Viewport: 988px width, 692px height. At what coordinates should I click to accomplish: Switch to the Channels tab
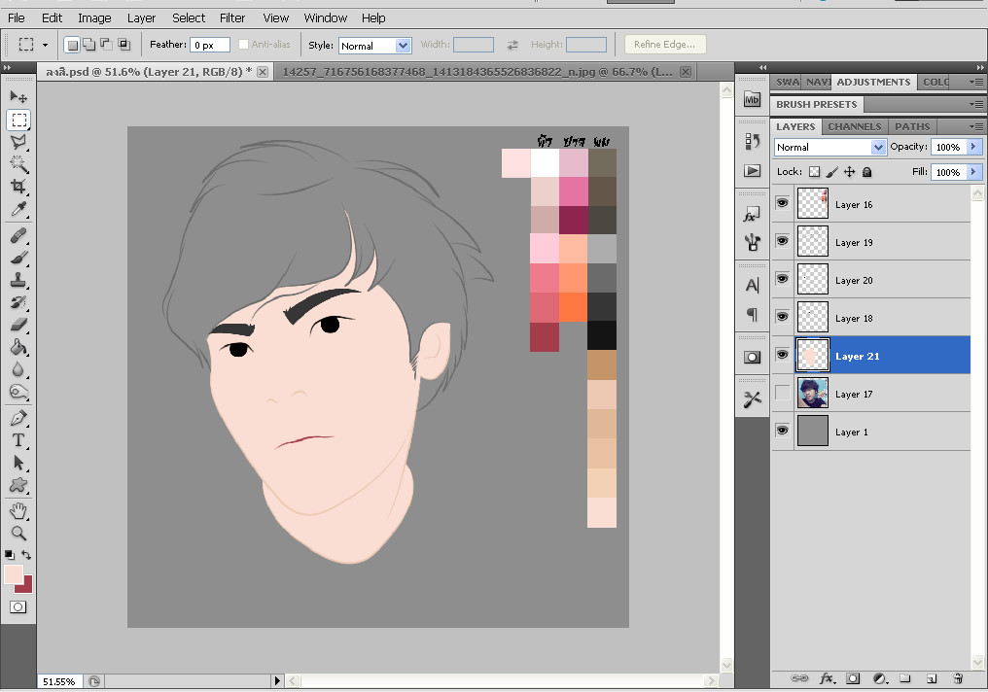(854, 126)
